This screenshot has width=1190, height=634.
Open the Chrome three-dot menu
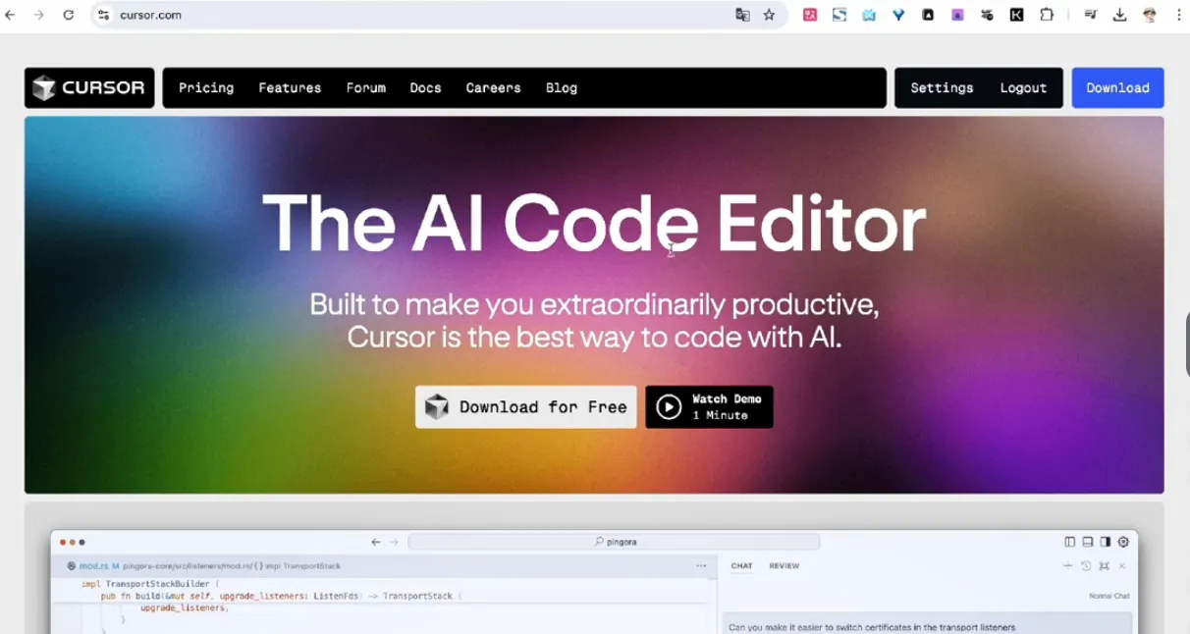pos(1178,15)
